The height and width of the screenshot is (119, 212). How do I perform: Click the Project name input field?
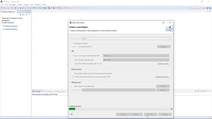click(x=126, y=39)
